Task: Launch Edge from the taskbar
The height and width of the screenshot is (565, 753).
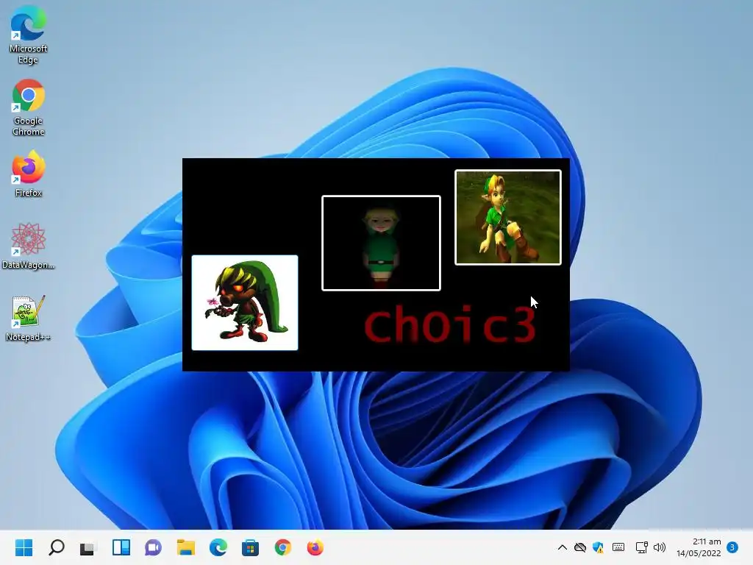Action: tap(218, 547)
